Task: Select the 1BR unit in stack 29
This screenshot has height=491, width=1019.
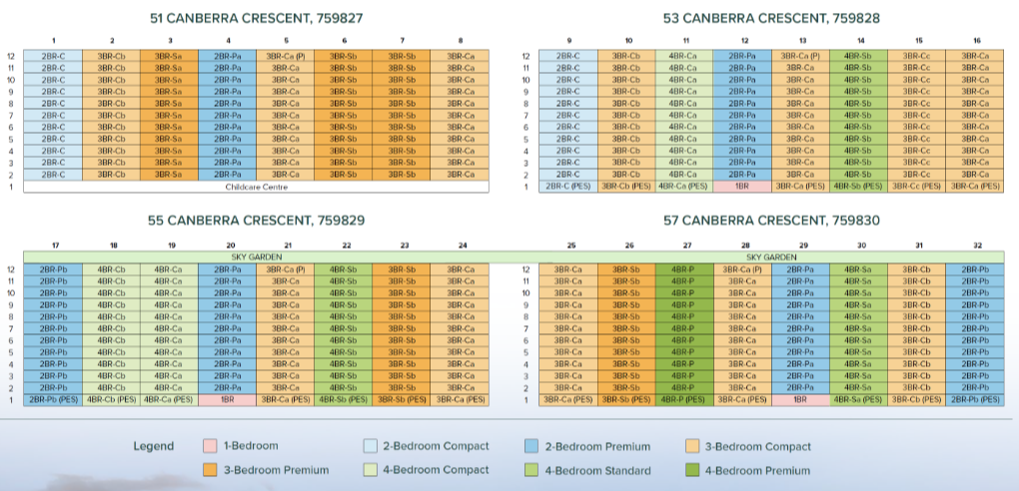Action: coord(799,399)
